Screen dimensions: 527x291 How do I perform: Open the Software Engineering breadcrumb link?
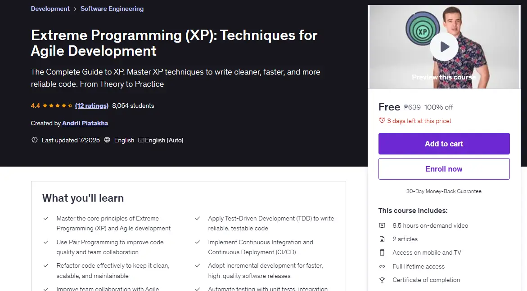pyautogui.click(x=112, y=9)
